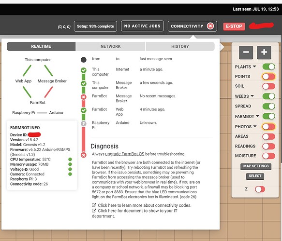Viewport: 282px width, 241px height.
Task: Hit the E-STOP button
Action: (234, 27)
